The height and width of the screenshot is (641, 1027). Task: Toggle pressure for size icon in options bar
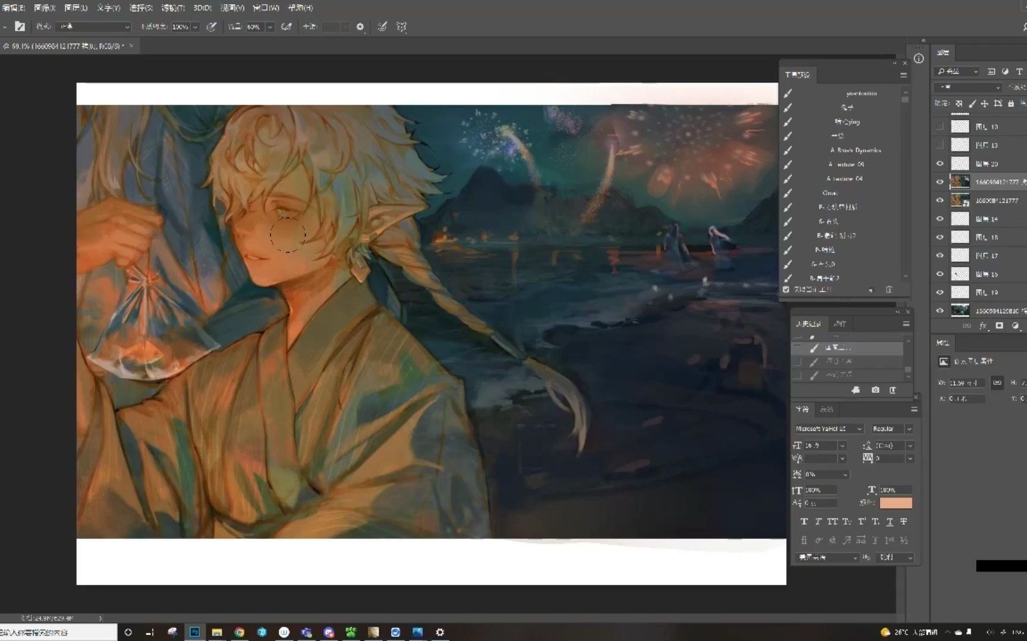[x=382, y=27]
